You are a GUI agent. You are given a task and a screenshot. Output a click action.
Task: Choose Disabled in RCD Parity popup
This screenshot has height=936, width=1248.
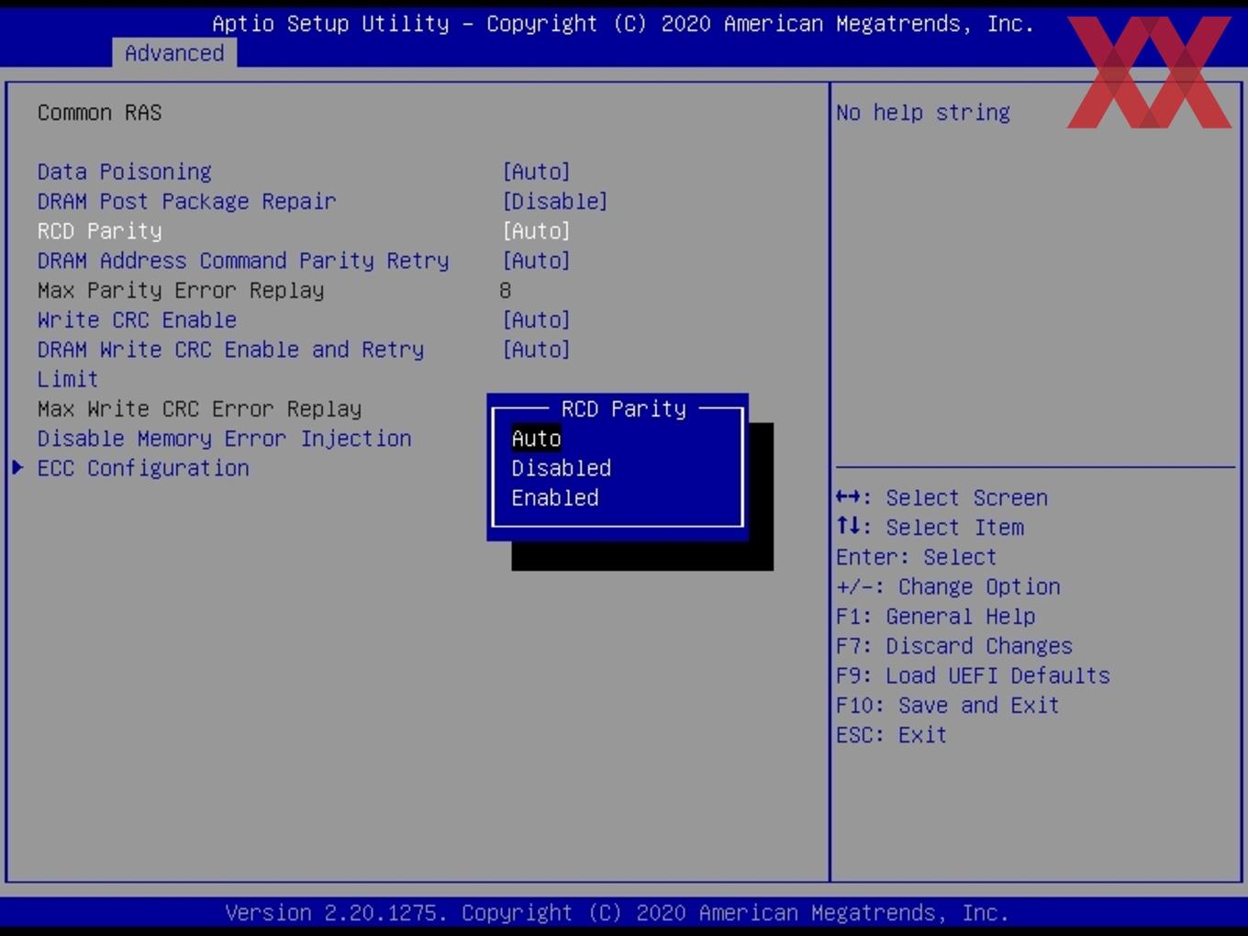tap(561, 468)
